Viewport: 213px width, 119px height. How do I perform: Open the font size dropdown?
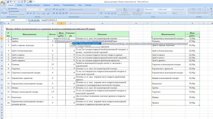[x=44, y=10]
